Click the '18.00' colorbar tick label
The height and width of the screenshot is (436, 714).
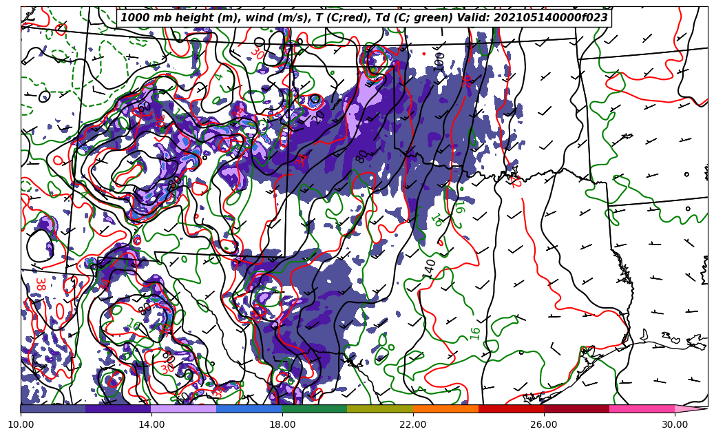[x=282, y=424]
